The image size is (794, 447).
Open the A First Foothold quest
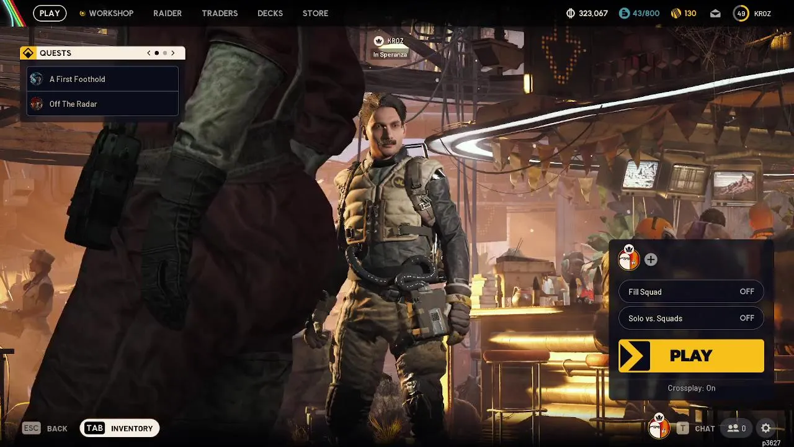pos(102,79)
